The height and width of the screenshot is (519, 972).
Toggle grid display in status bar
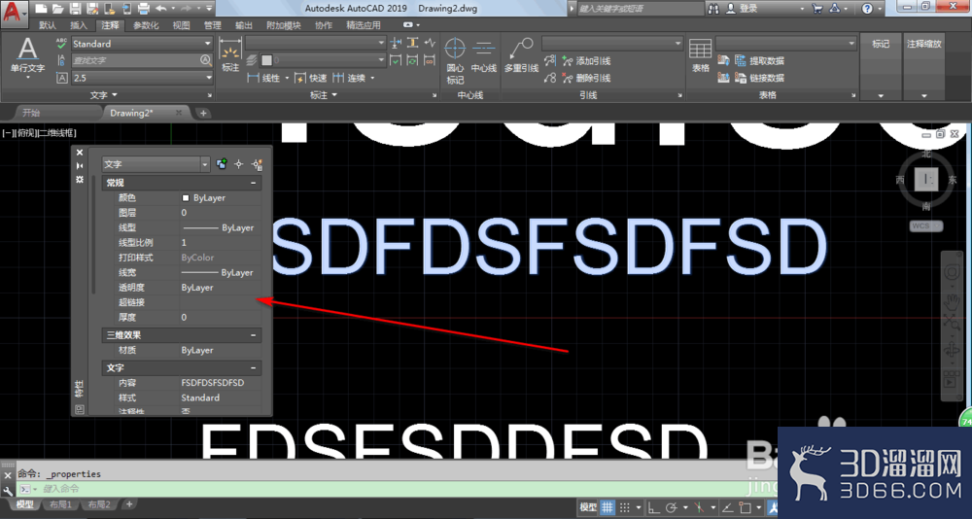[607, 506]
